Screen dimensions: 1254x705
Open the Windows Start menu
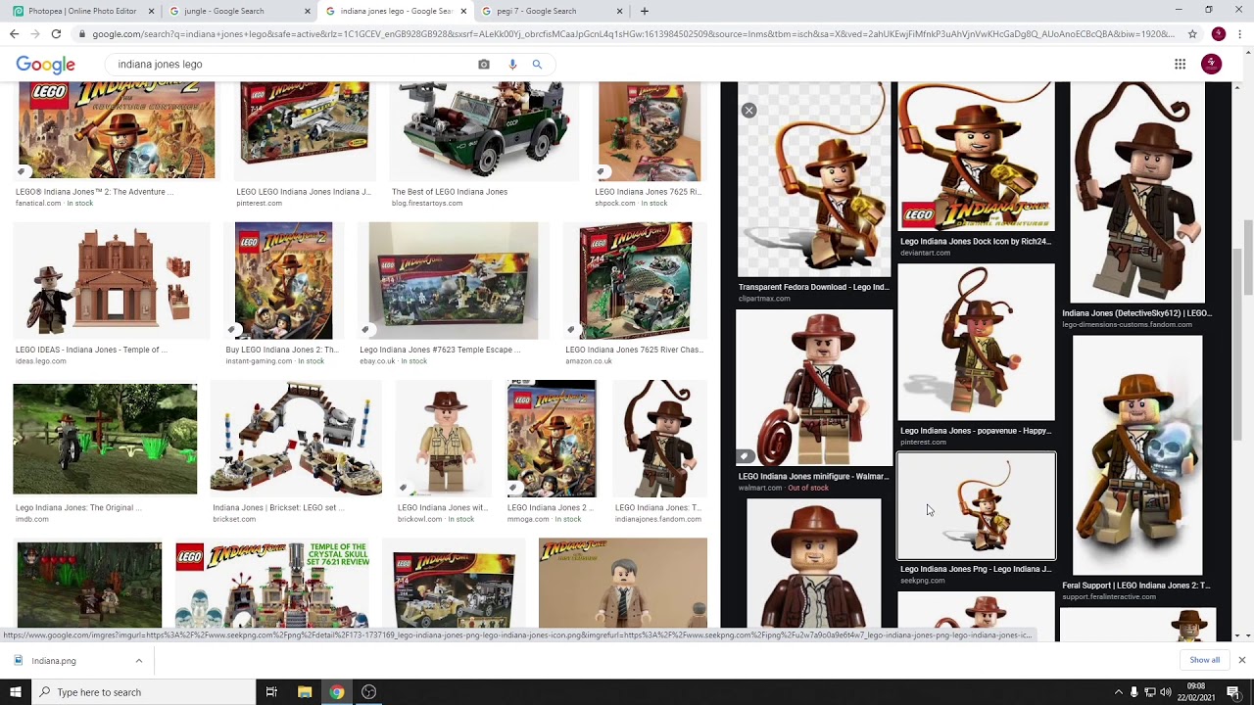16,692
